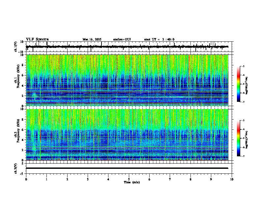Click the '-10' tick on ch.1(V) axis
The height and width of the screenshot is (201, 261).
(21, 52)
